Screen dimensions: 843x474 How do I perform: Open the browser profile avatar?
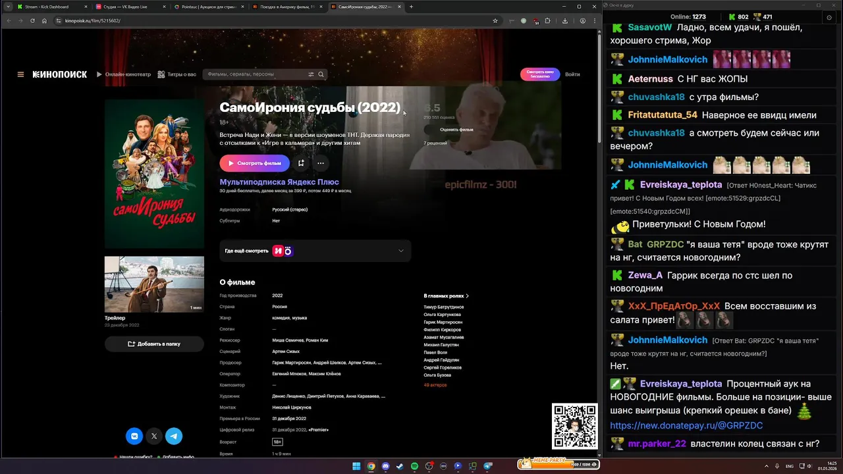tap(583, 20)
